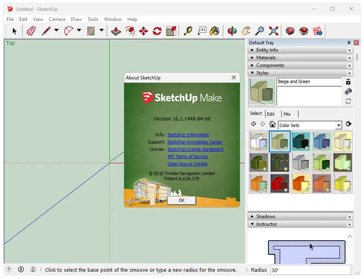This screenshot has height=279, width=364.
Task: Click the Send to LayOut icon
Action: click(318, 31)
